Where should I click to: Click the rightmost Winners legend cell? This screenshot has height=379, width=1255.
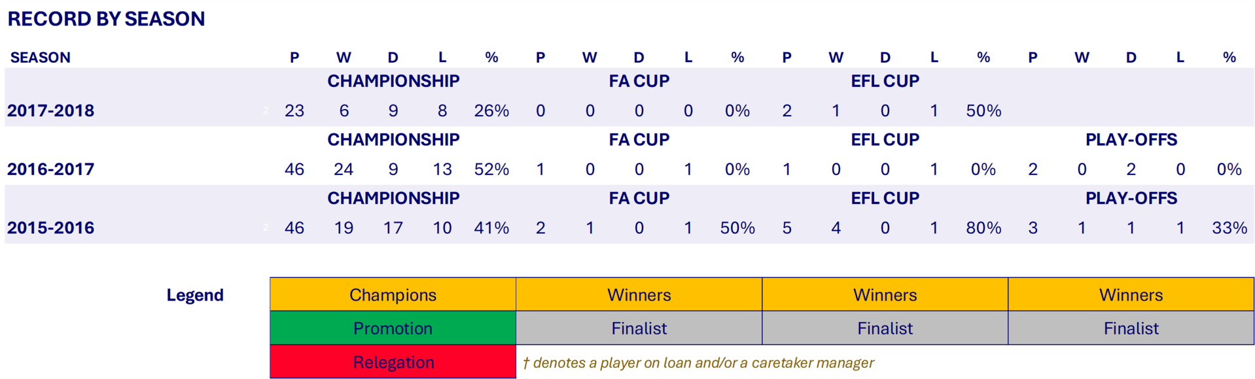tap(1131, 295)
